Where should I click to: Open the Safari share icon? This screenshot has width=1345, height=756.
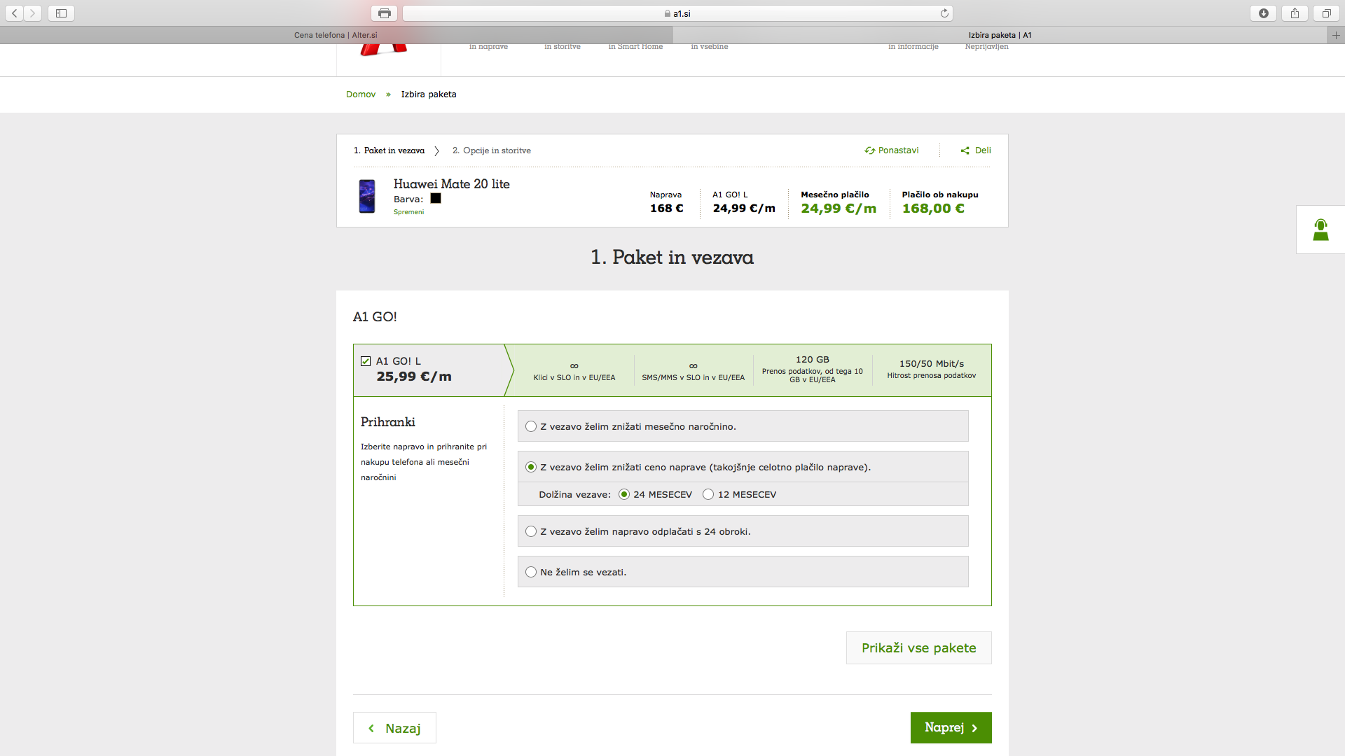pos(1295,13)
